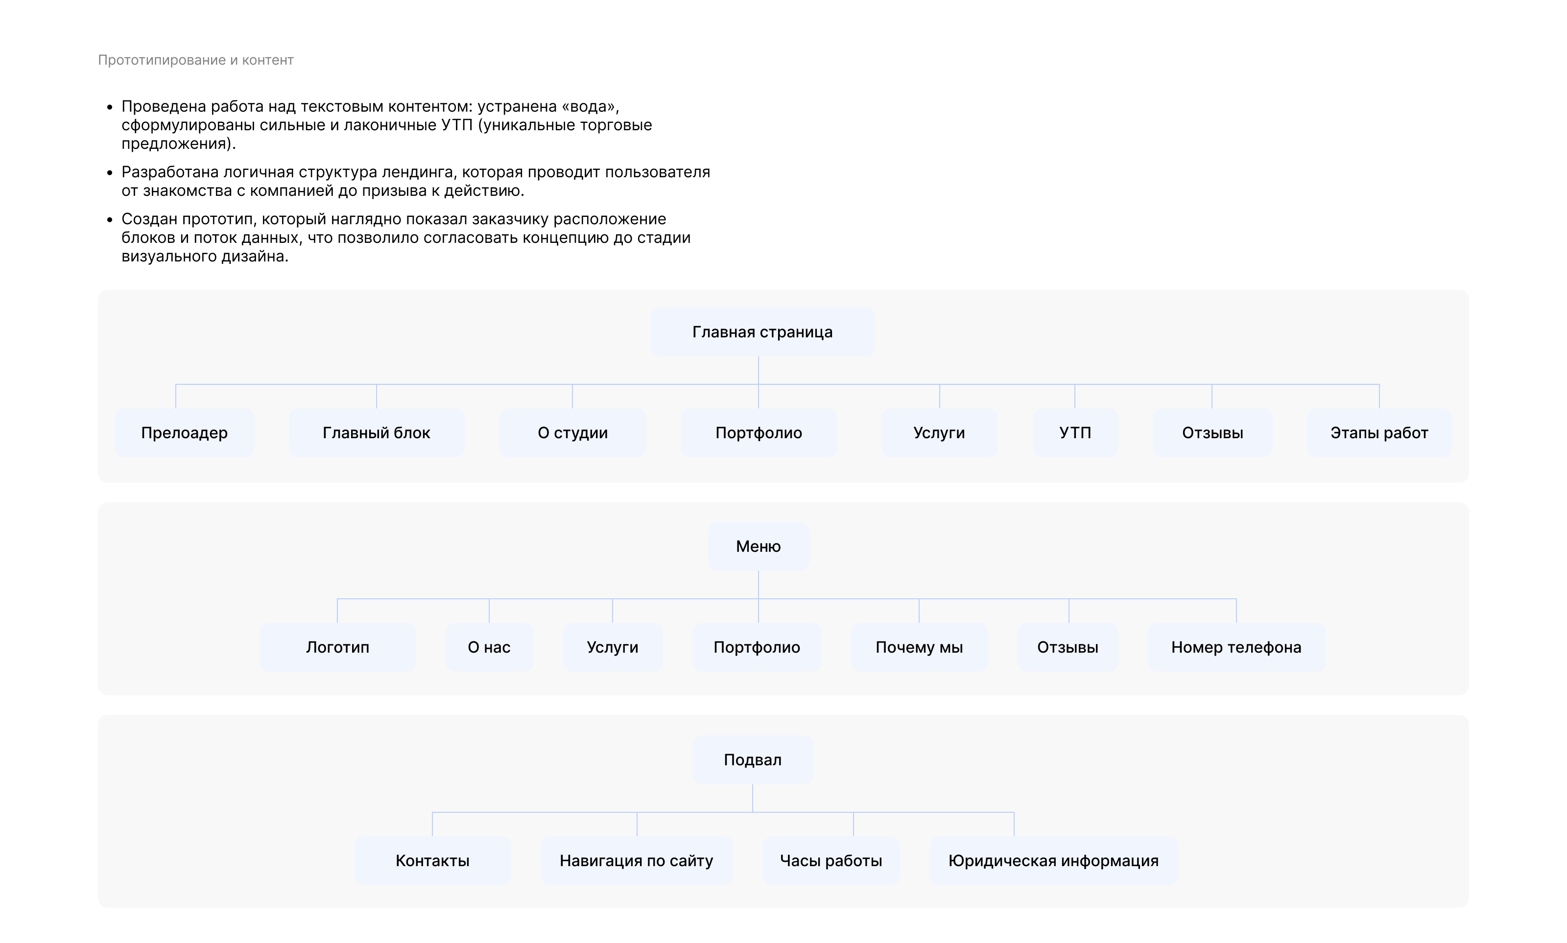1567x943 pixels.
Task: Click the «Прототипирование и контент» heading
Action: (196, 60)
